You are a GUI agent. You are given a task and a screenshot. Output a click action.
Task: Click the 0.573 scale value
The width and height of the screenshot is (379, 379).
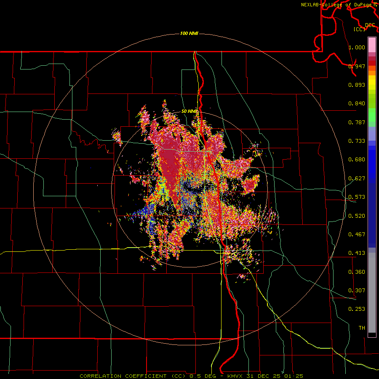pyautogui.click(x=357, y=197)
